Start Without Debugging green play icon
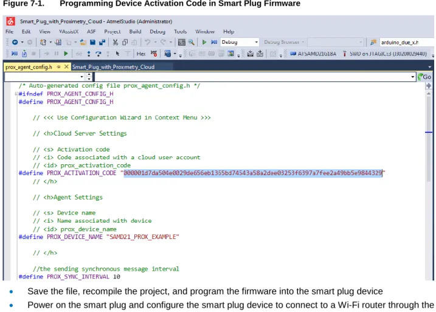The height and width of the screenshot is (312, 436). (x=204, y=42)
